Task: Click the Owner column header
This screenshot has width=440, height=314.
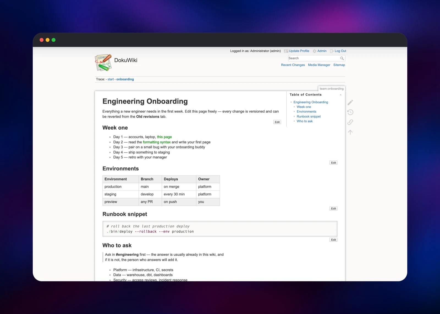Action: tap(208, 179)
